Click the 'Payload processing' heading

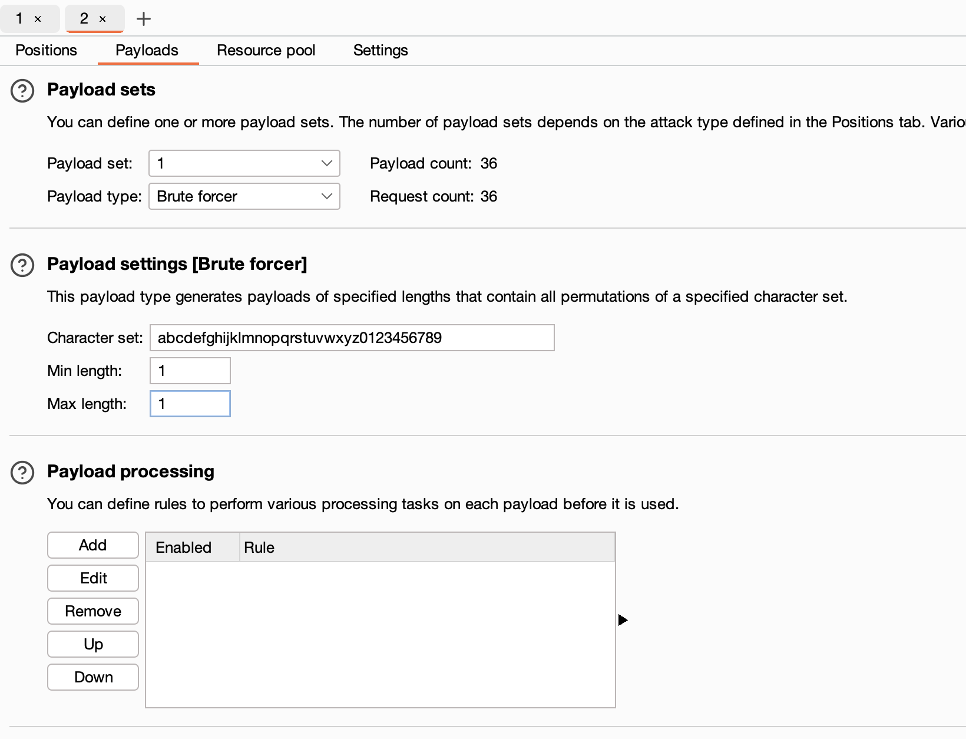[x=131, y=471]
